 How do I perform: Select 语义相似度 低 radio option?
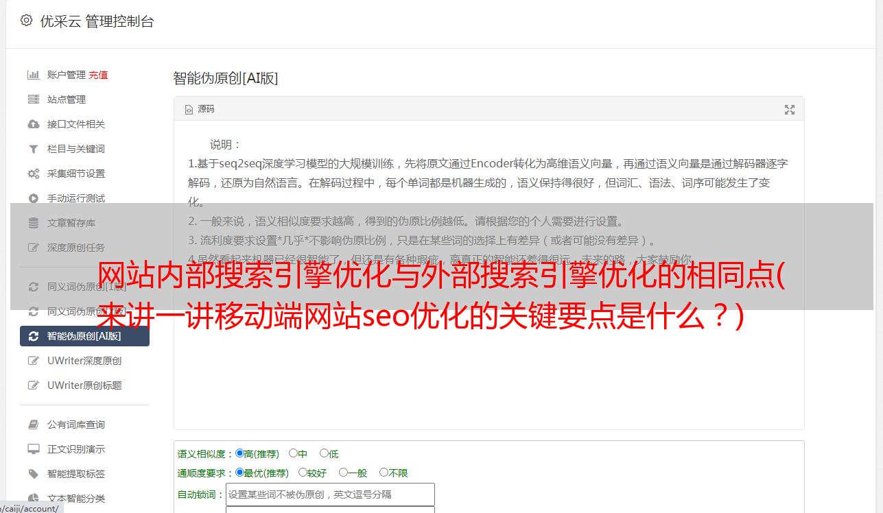[x=324, y=453]
